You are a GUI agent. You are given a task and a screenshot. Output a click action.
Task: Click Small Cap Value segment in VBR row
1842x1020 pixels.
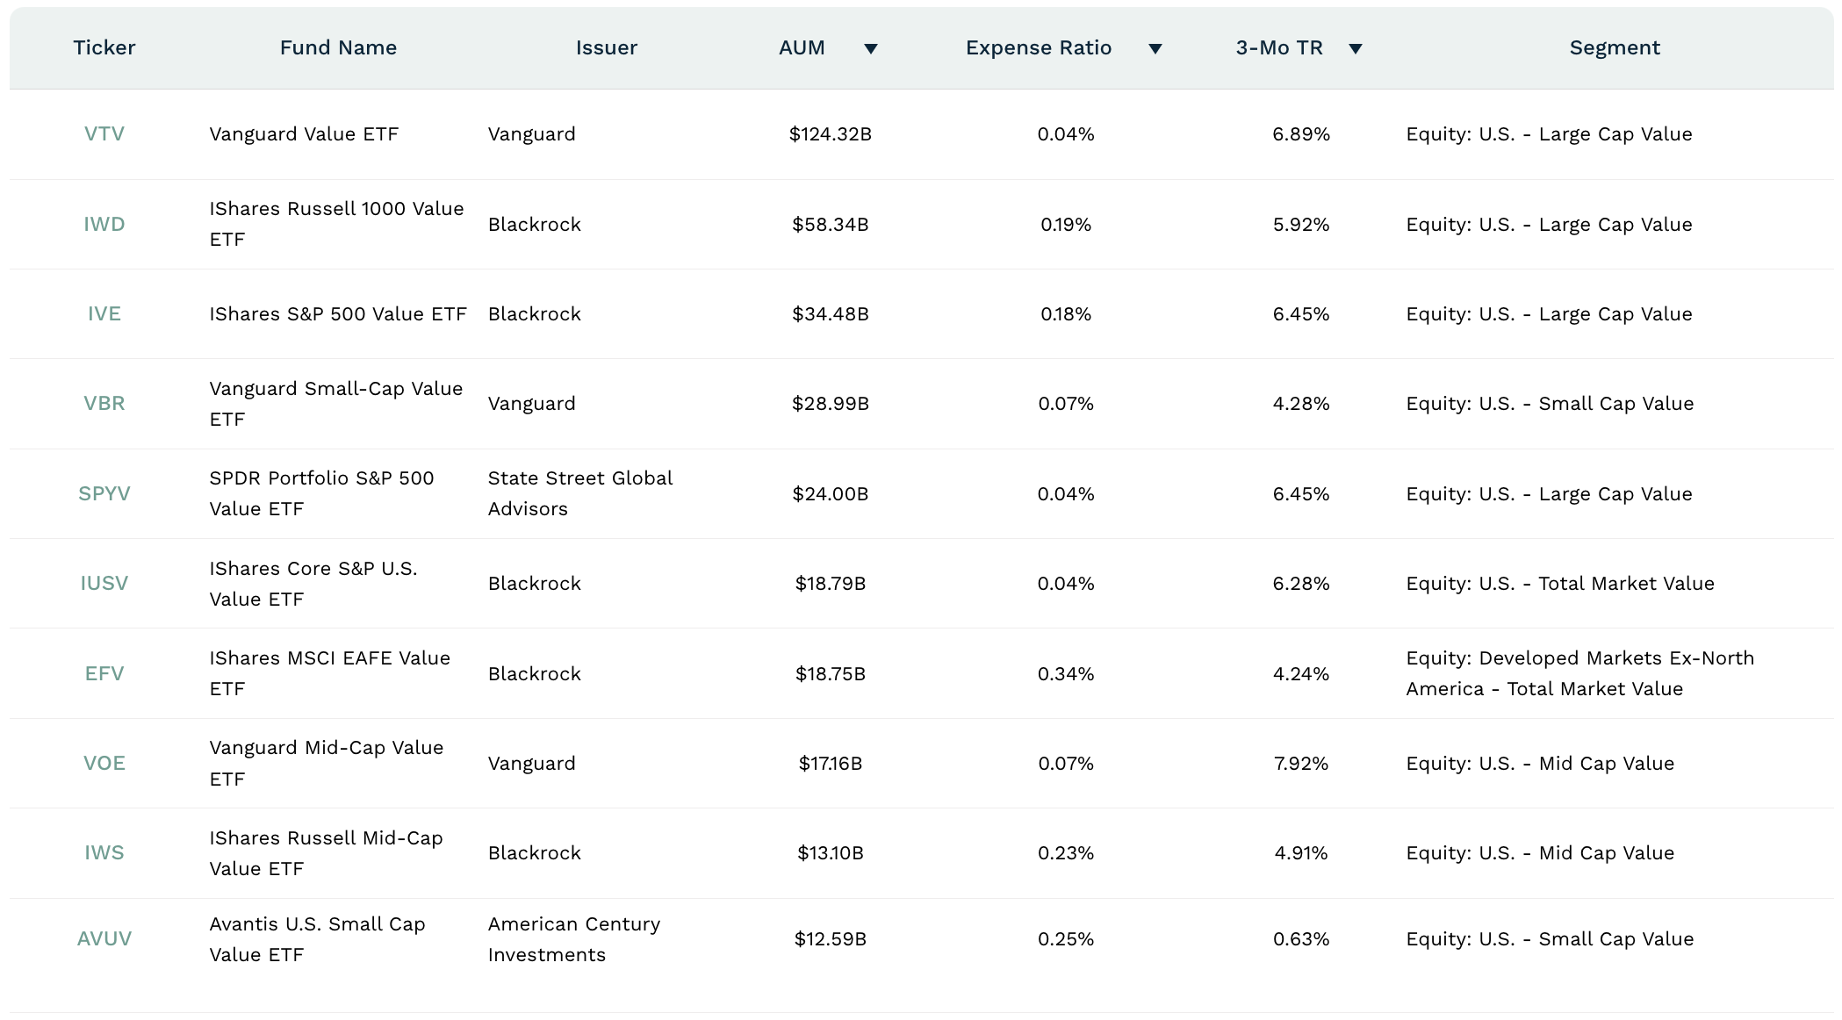pos(1550,403)
